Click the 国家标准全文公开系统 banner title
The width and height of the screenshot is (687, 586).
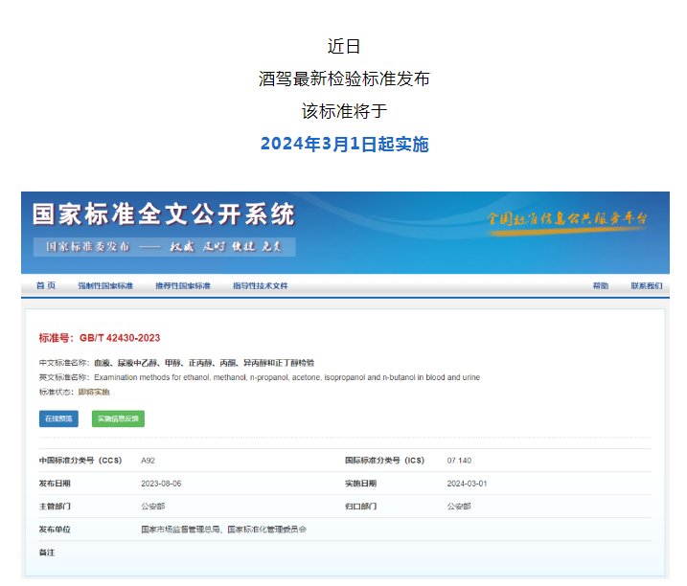(x=163, y=214)
